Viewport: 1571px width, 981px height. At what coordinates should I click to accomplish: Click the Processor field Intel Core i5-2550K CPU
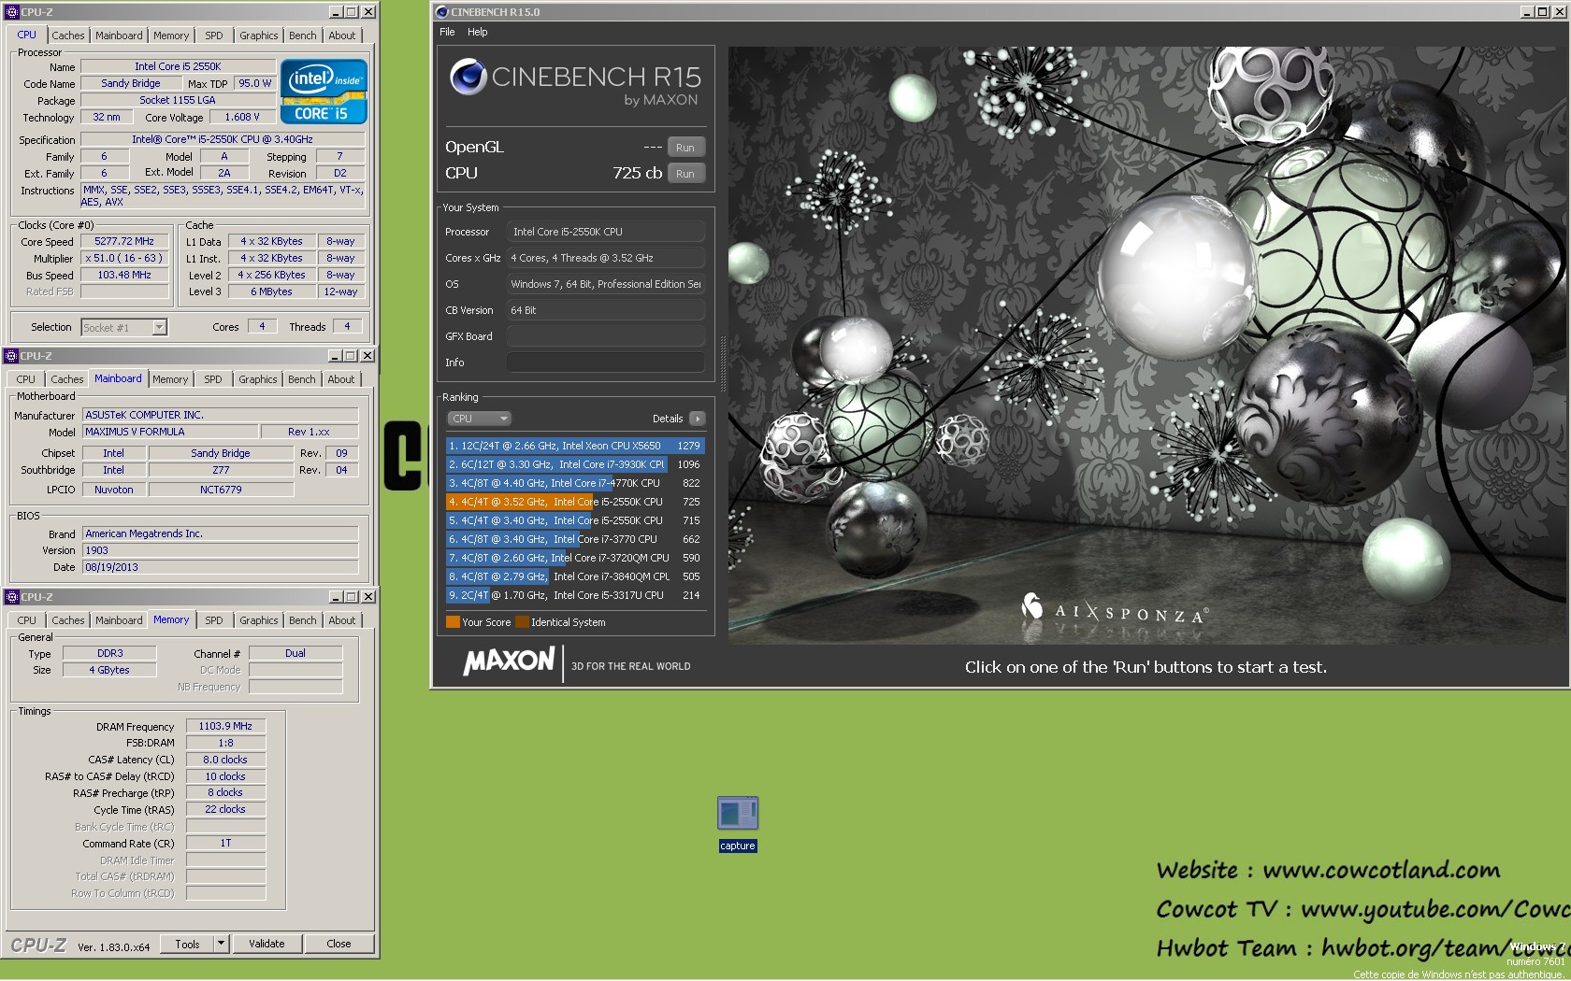[x=606, y=232]
